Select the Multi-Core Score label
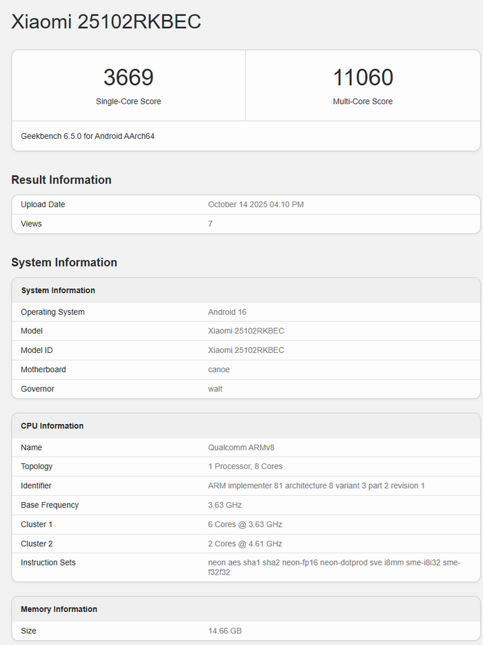The image size is (483, 645). click(362, 102)
